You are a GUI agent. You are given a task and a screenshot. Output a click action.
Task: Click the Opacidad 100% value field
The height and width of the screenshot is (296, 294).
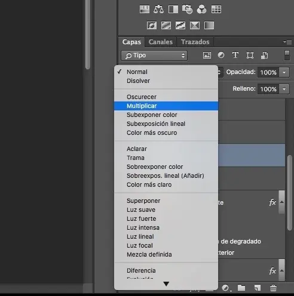point(268,72)
